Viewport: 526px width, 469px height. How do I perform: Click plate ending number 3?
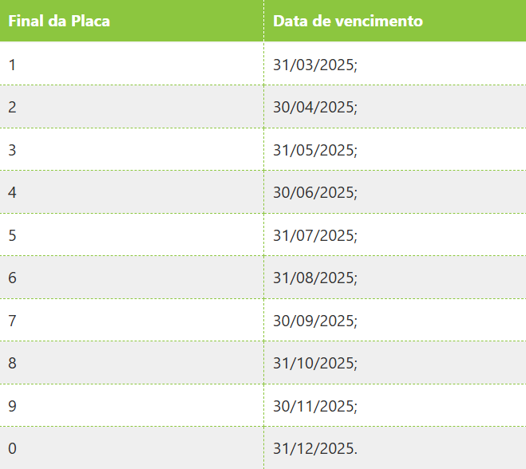point(12,150)
